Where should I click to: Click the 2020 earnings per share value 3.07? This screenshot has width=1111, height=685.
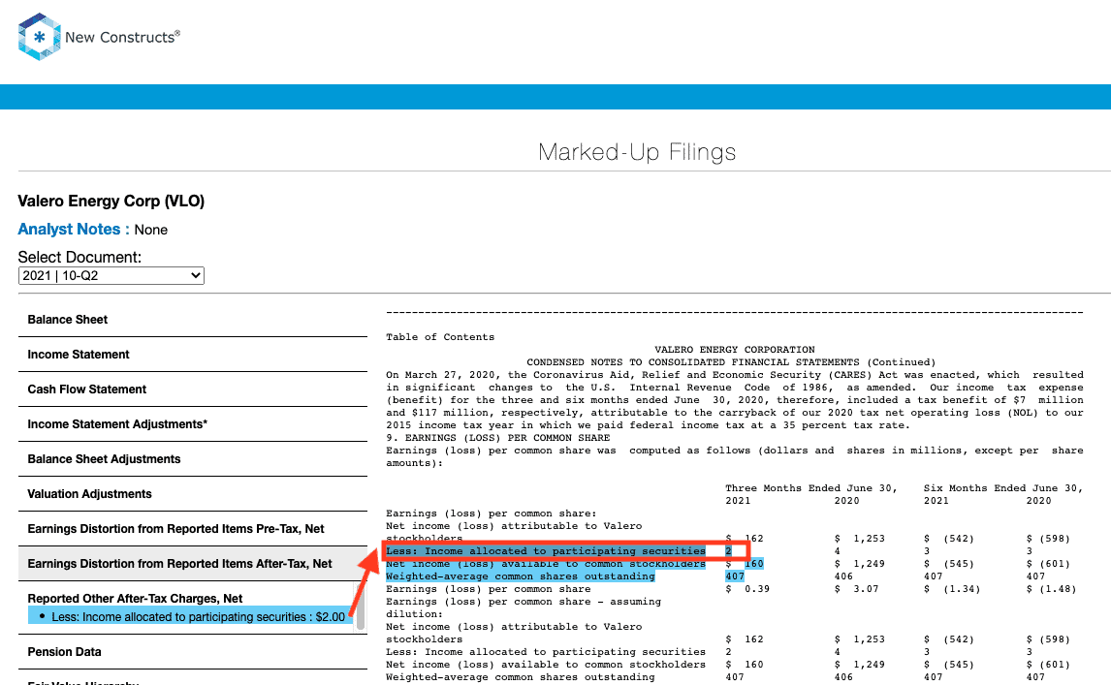866,589
